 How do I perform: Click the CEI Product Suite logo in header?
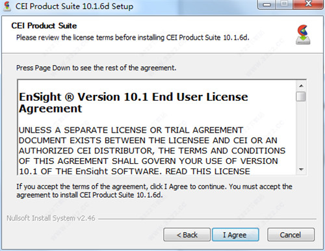pyautogui.click(x=303, y=34)
